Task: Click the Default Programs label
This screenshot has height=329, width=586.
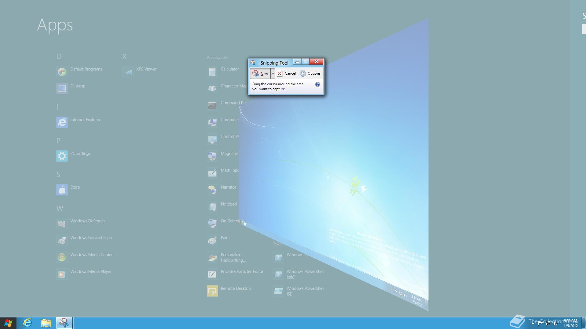Action: click(86, 69)
